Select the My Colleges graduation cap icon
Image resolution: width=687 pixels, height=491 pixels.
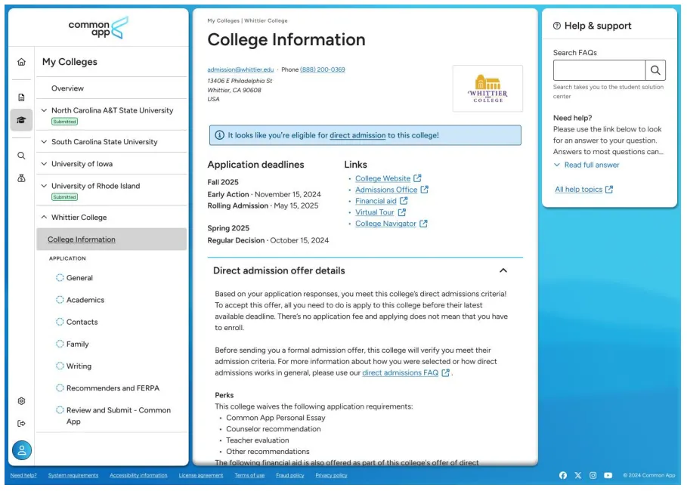(21, 120)
